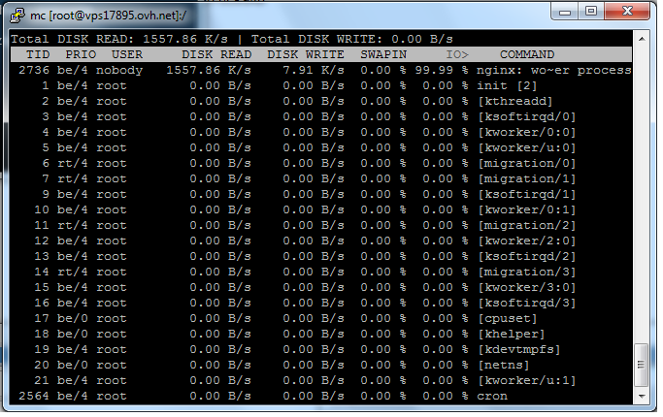
Task: Minimize the mc terminal window
Action: tap(565, 12)
